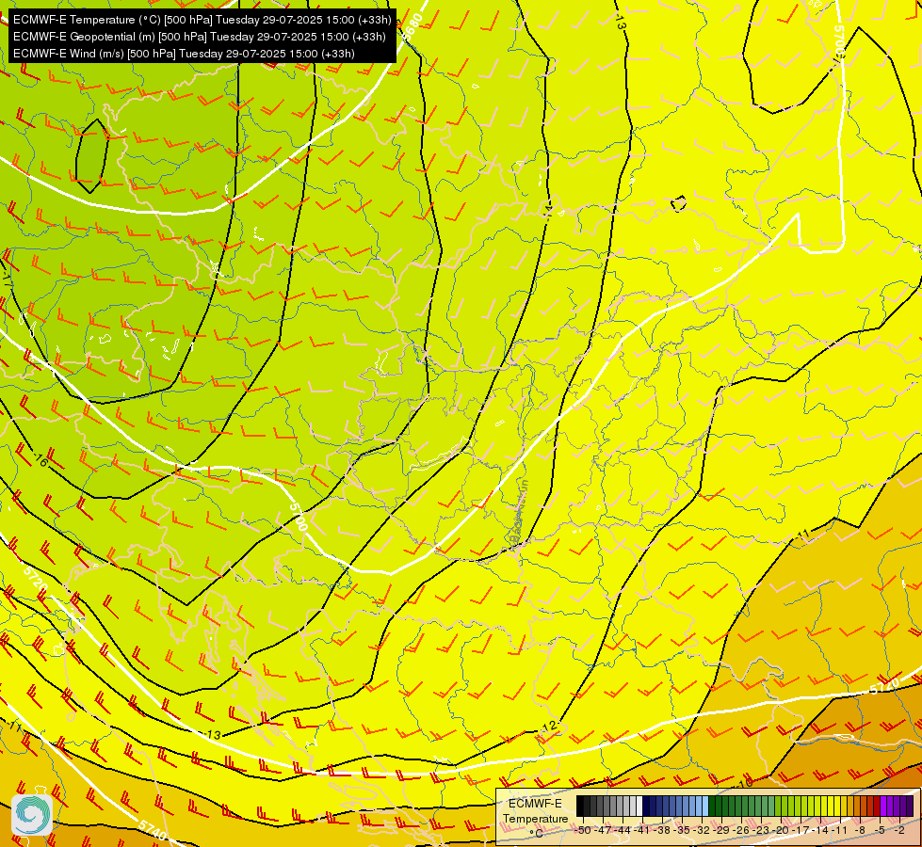This screenshot has width=922, height=847.
Task: Click the small closed contour near the -17 label
Action: (91, 156)
